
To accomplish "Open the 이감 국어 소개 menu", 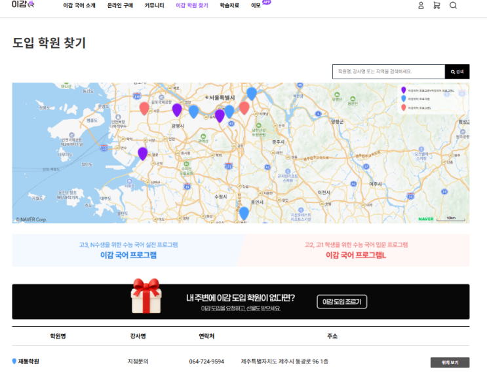I will click(79, 6).
